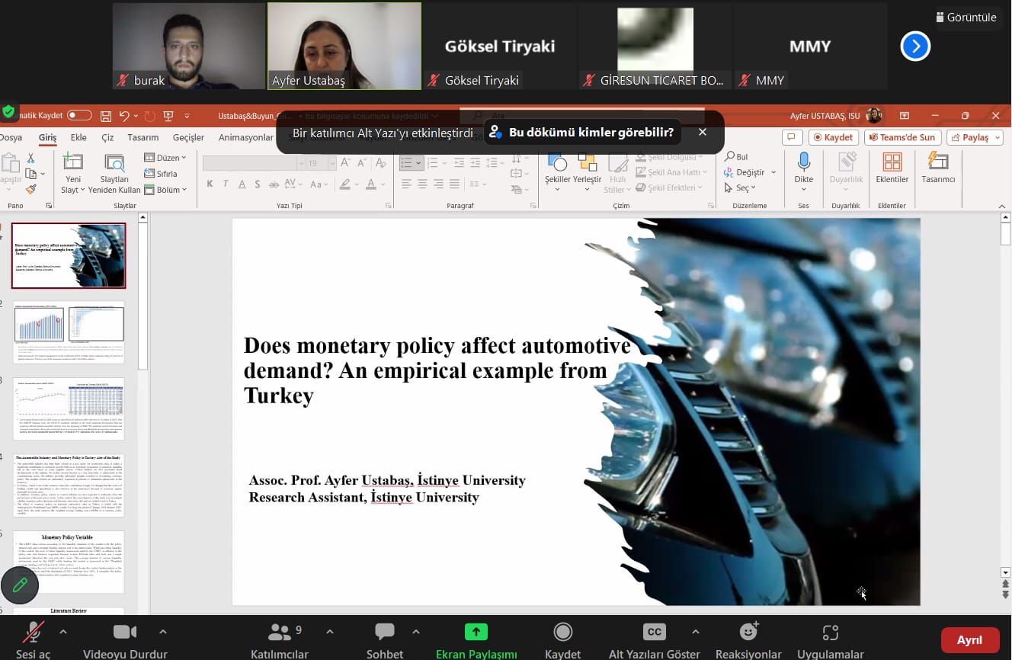Screen dimensions: 1012x660
Task: Open the Katılımcılar participants panel
Action: [x=280, y=632]
